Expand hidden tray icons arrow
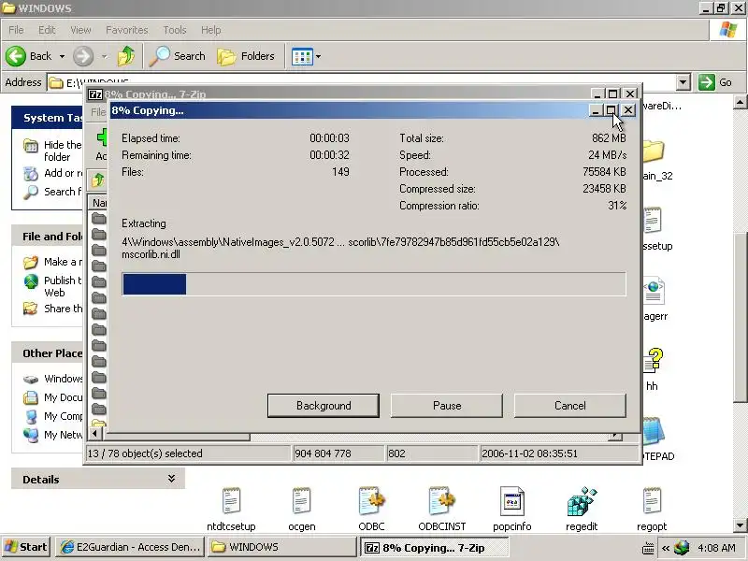Screen dimensions: 748x561 (x=666, y=548)
